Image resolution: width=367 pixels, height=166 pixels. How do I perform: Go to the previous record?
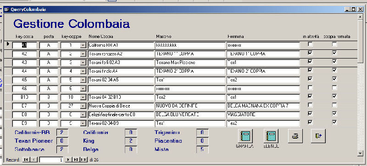(x=33, y=160)
